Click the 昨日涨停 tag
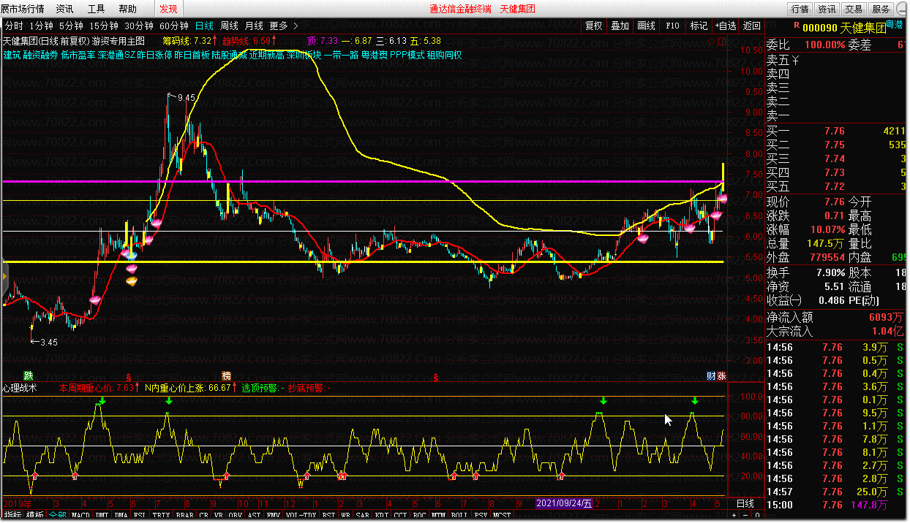Image resolution: width=910 pixels, height=523 pixels. click(x=154, y=55)
